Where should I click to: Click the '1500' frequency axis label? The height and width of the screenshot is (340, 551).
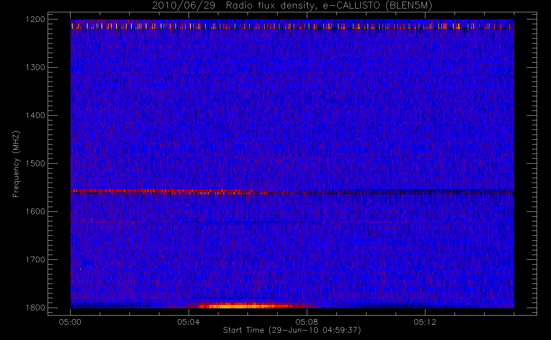(x=35, y=164)
